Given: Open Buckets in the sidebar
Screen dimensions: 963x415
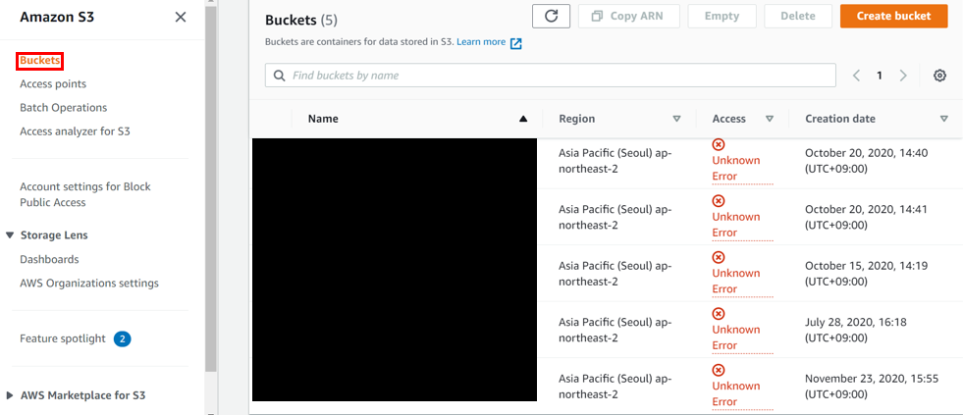Looking at the screenshot, I should 40,61.
